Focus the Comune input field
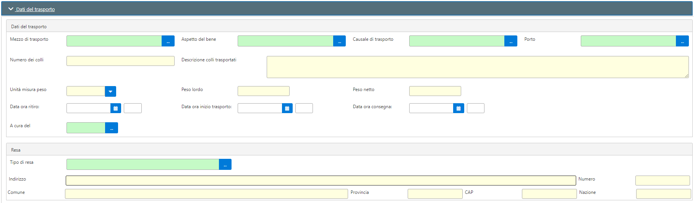Image resolution: width=695 pixels, height=203 pixels. pos(206,194)
